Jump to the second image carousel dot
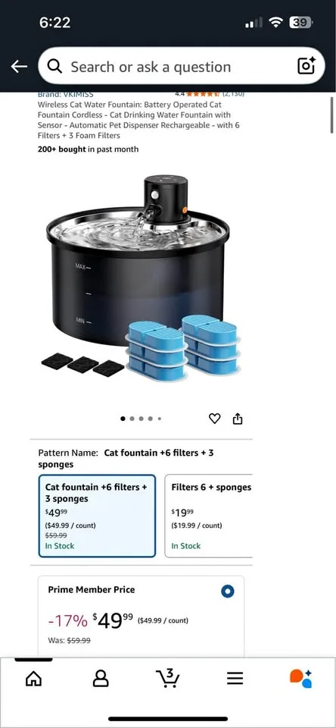The height and width of the screenshot is (728, 336). click(132, 419)
